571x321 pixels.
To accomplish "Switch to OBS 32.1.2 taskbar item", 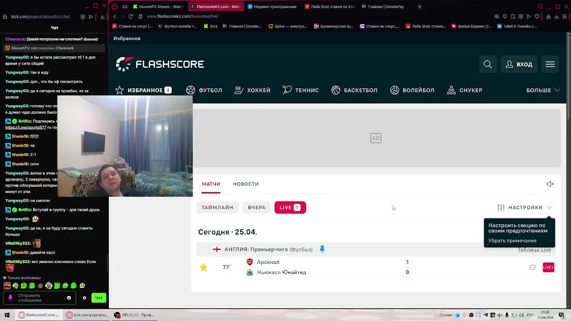I will [x=134, y=315].
